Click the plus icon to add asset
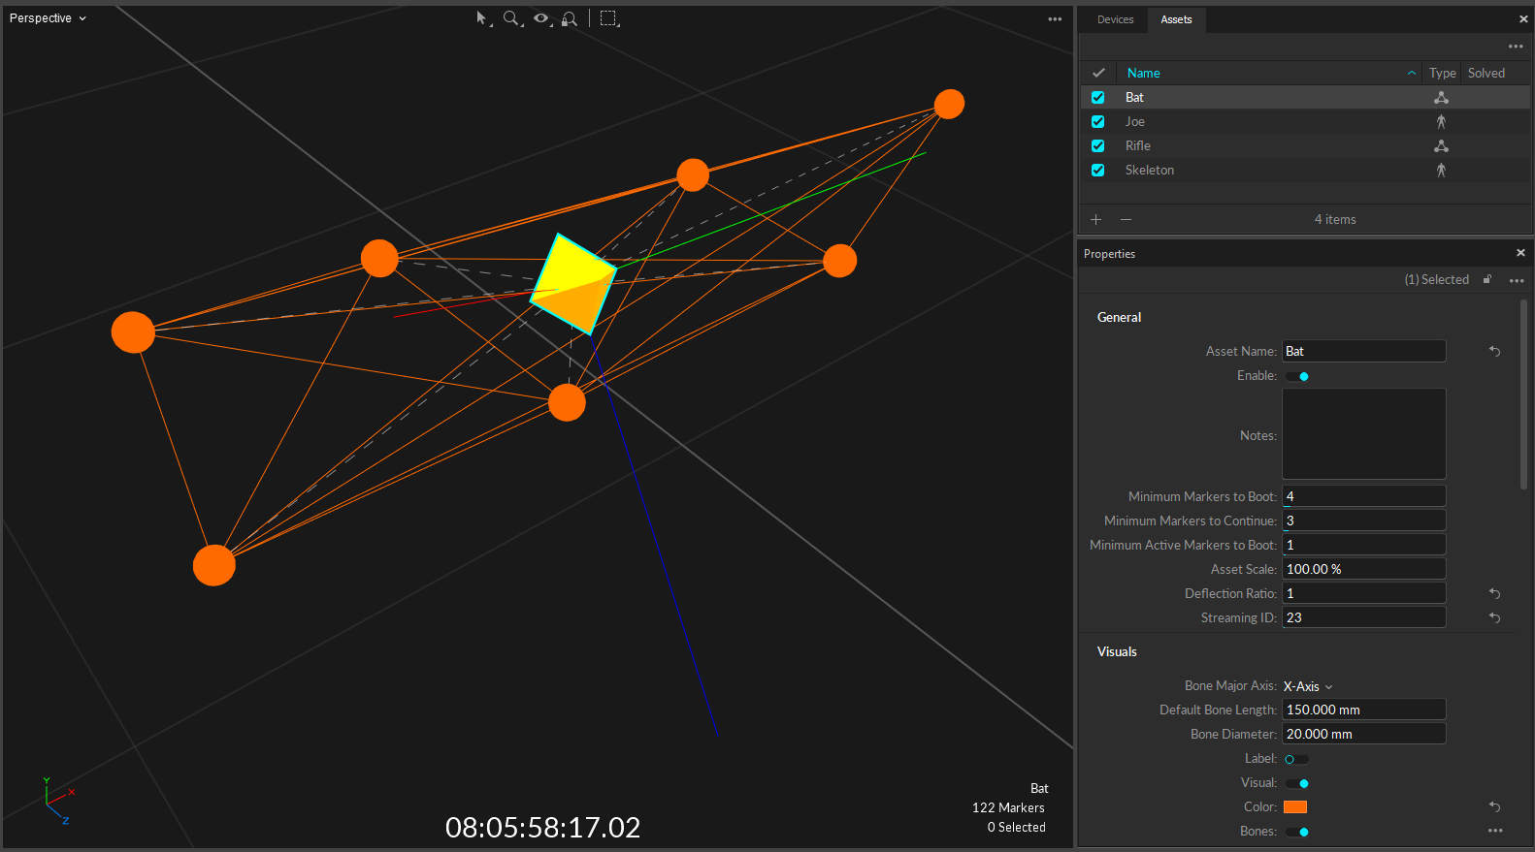 (1096, 220)
